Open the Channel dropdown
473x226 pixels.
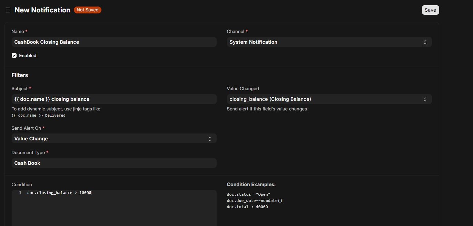click(x=329, y=42)
